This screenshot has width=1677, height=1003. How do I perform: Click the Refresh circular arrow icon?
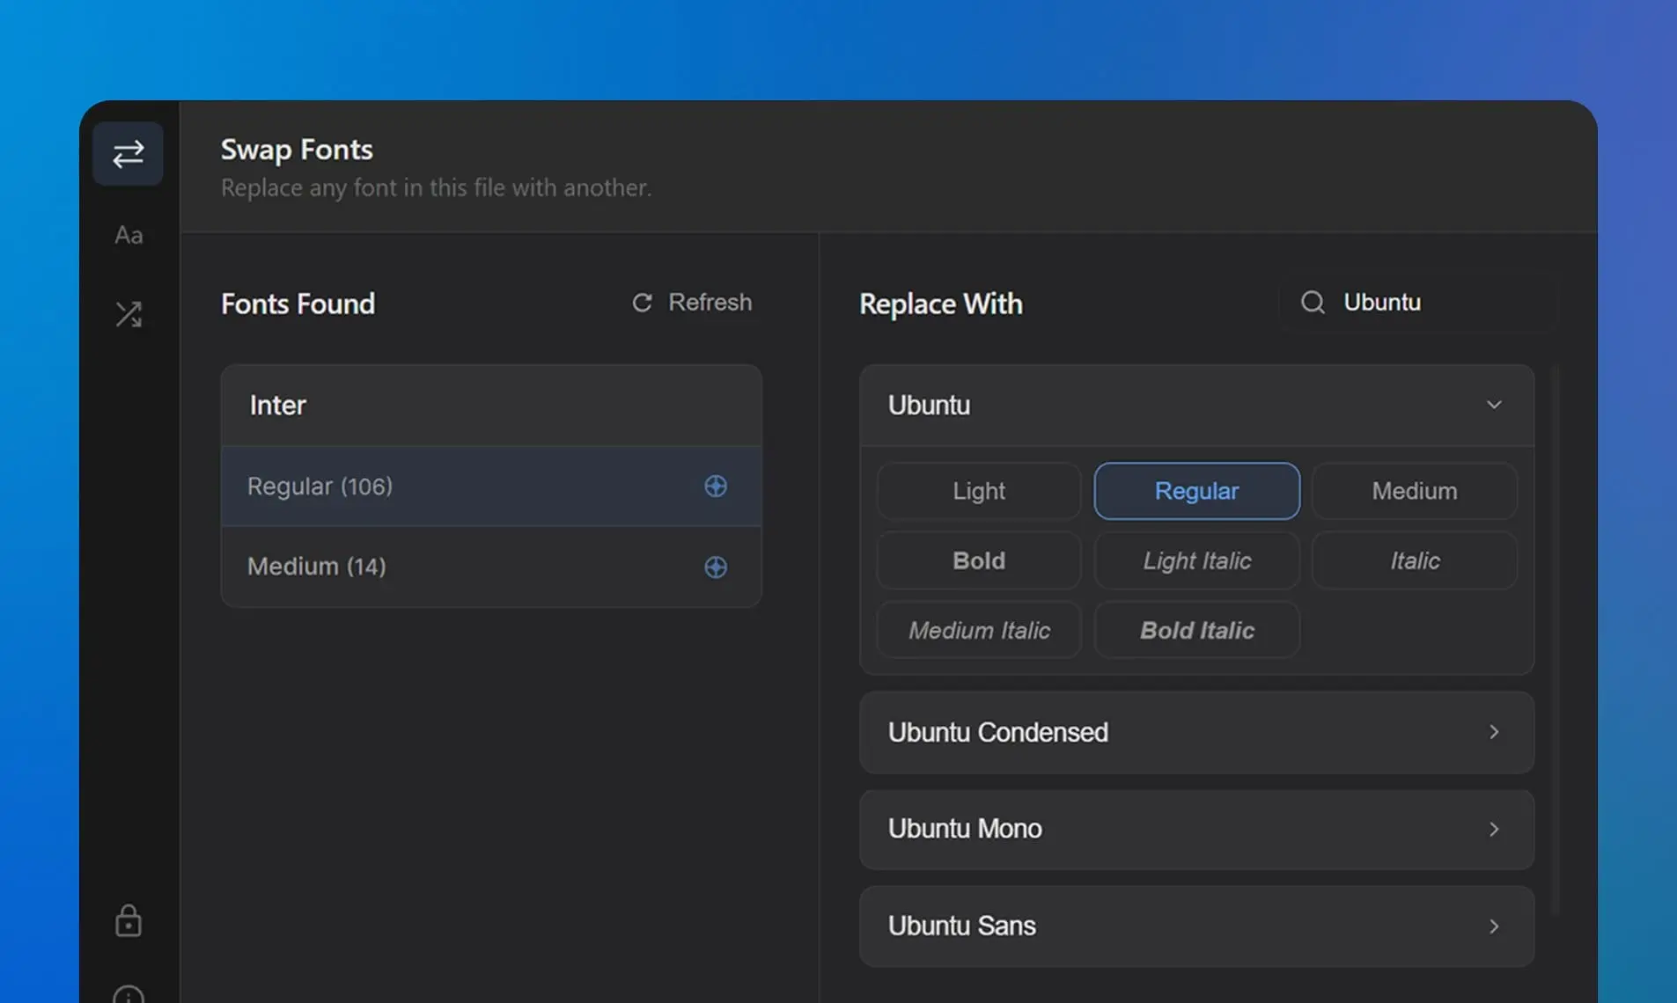click(643, 303)
